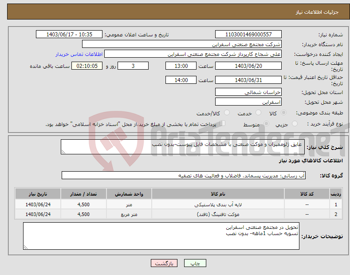Click the واحد شمارش column header
Viewport: 350px width, 275px height.
point(129,194)
